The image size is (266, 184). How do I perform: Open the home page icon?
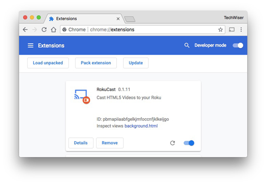[54, 30]
